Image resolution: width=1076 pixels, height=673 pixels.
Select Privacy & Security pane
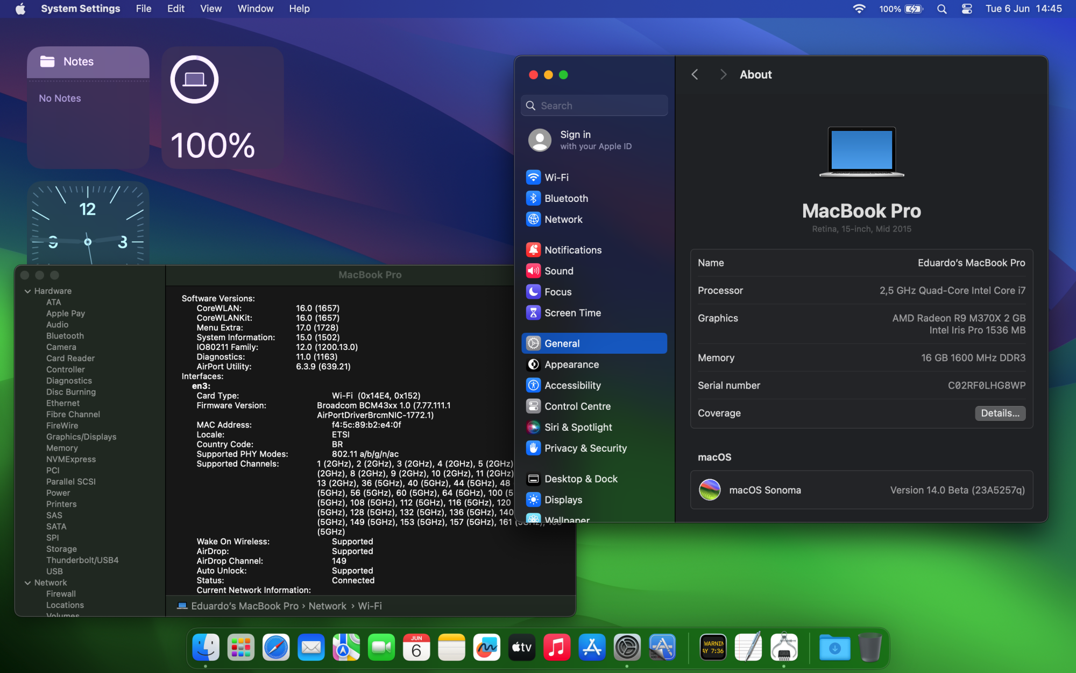tap(585, 448)
